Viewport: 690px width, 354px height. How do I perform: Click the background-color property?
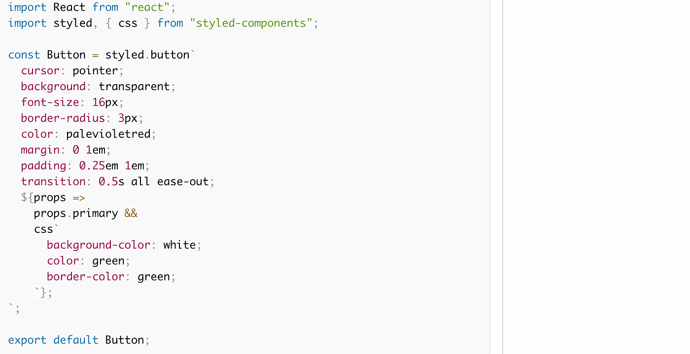point(99,245)
